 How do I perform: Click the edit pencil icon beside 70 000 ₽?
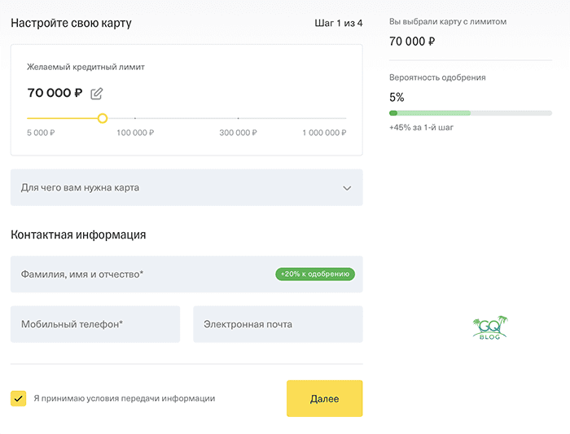tap(96, 94)
